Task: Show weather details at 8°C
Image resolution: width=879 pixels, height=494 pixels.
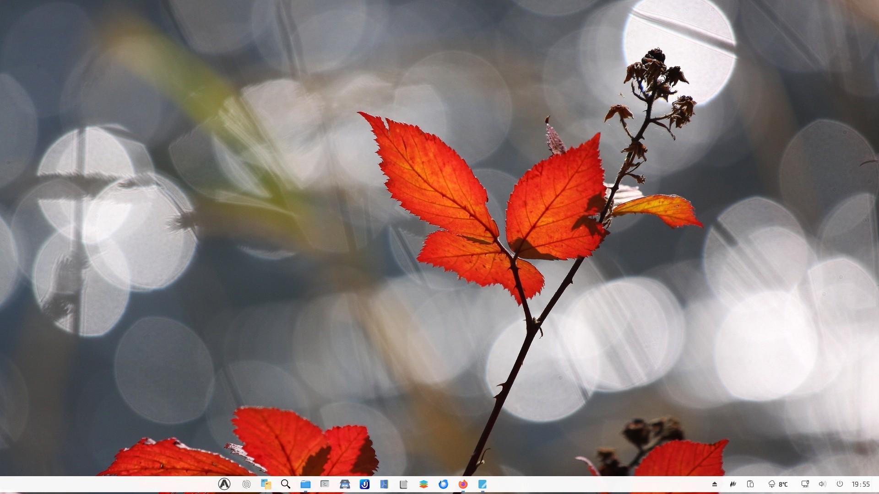Action: (778, 484)
